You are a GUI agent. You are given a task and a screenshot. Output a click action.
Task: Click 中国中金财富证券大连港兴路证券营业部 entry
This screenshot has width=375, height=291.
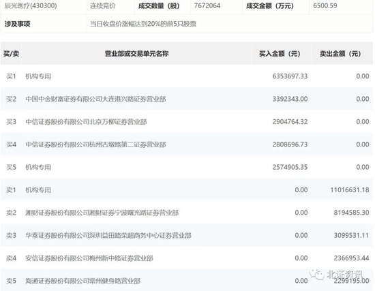tap(95, 99)
